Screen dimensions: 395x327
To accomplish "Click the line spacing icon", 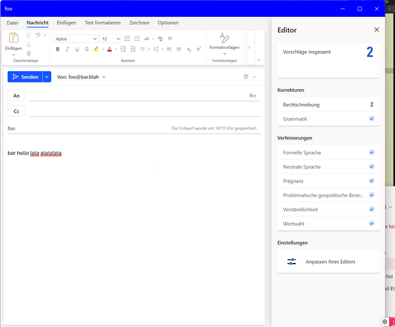I will click(156, 49).
